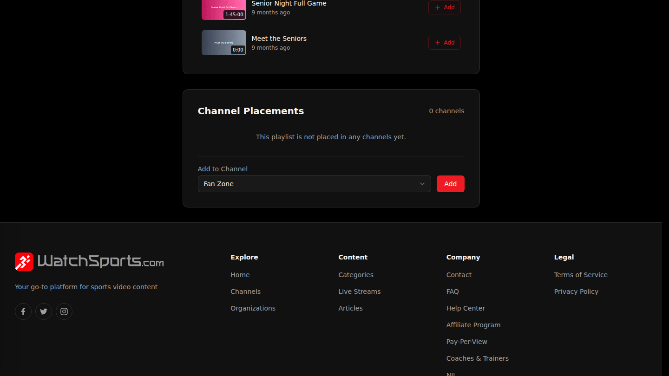Screen dimensions: 669x376
Task: Open Senior Night Full Game title
Action: [289, 4]
